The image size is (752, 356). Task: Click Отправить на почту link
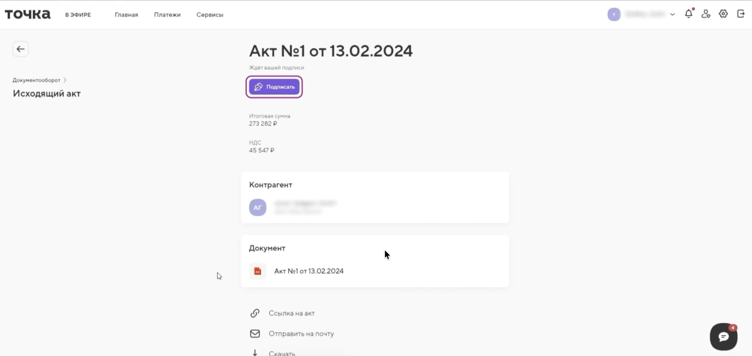pos(301,334)
